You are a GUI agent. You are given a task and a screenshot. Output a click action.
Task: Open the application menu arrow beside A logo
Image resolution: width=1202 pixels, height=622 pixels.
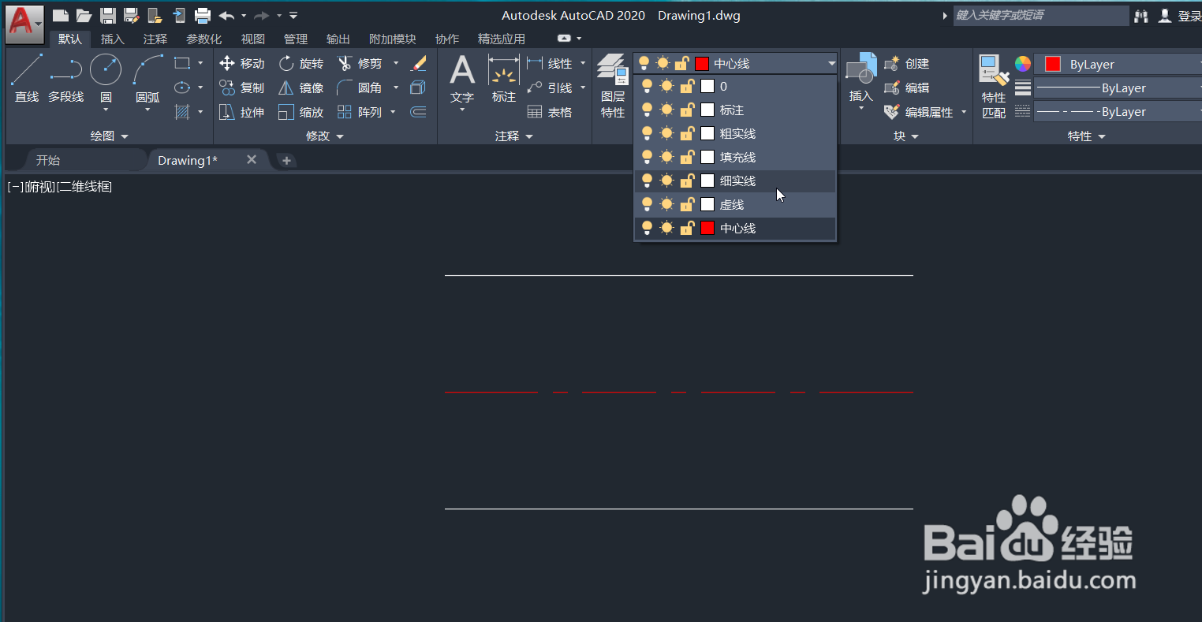39,24
